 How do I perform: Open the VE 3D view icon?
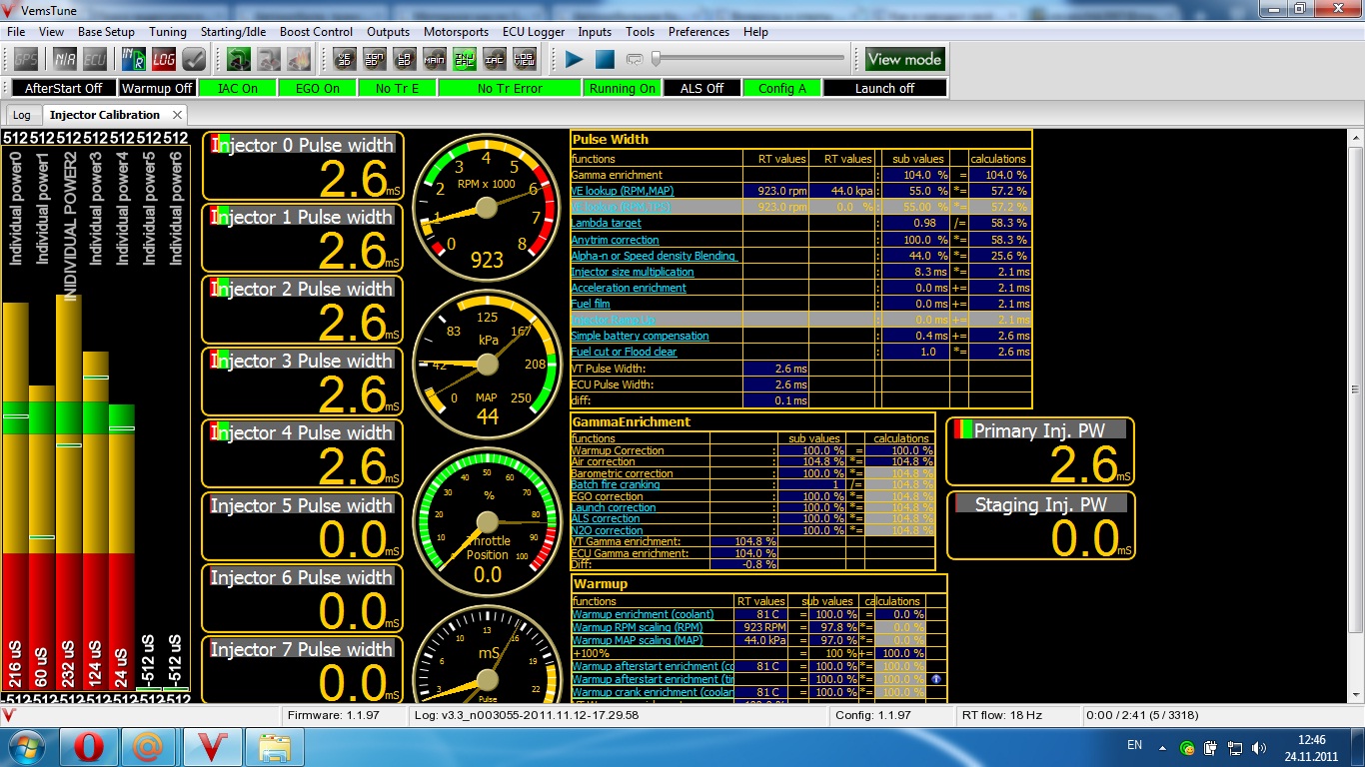pos(345,60)
